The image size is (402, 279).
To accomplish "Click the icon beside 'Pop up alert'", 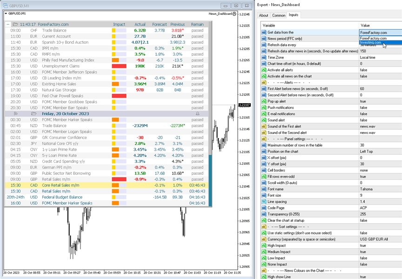I will [264, 101].
